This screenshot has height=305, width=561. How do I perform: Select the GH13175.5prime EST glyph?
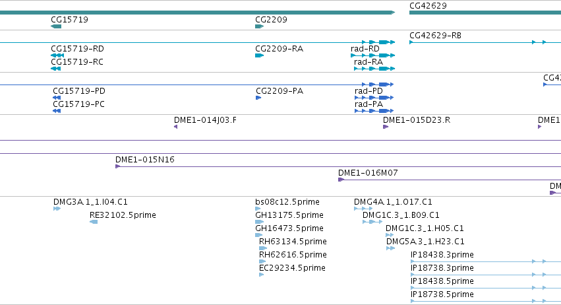[259, 222]
